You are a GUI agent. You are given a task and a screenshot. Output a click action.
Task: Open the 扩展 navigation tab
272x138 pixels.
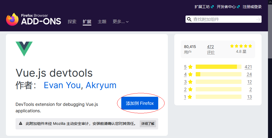point(87,21)
